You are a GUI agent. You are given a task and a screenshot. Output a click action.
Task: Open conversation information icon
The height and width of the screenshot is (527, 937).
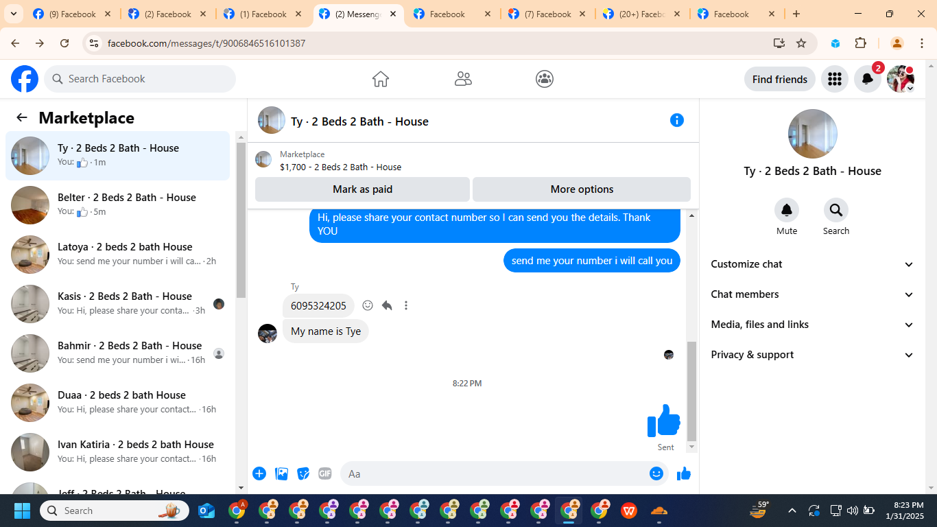(677, 120)
